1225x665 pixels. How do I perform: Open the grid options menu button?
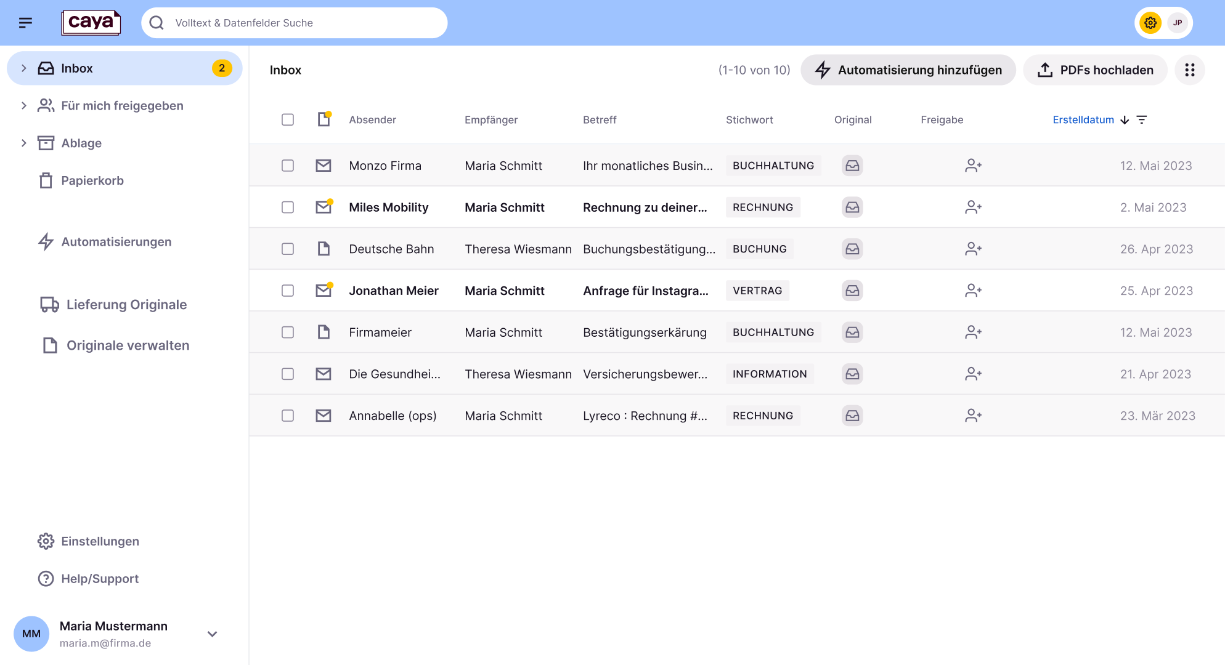click(1189, 70)
